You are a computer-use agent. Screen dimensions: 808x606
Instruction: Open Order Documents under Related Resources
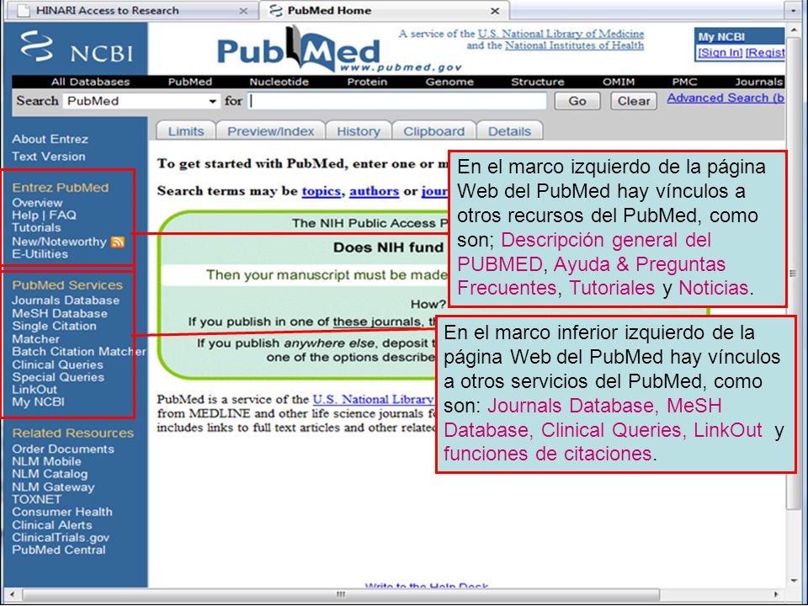63,449
